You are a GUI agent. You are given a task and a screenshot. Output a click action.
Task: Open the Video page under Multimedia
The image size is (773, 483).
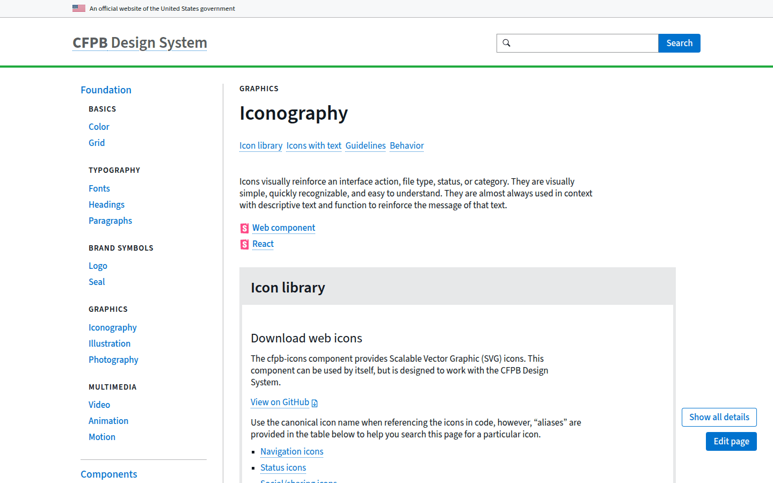point(99,405)
